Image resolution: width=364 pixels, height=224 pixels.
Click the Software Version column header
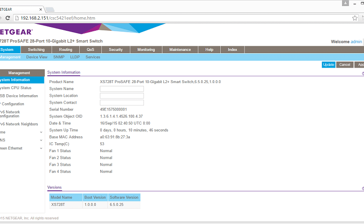pyautogui.click(x=124, y=197)
